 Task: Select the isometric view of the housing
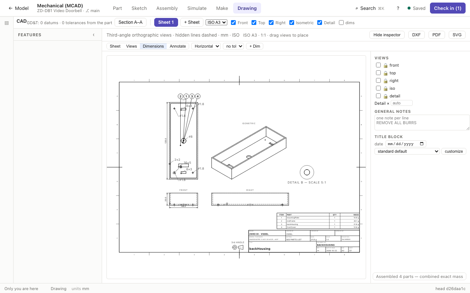point(249,152)
